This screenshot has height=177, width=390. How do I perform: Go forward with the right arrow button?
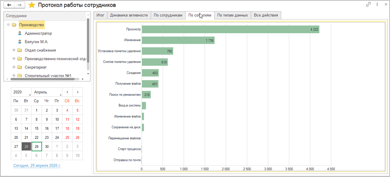coord(19,5)
